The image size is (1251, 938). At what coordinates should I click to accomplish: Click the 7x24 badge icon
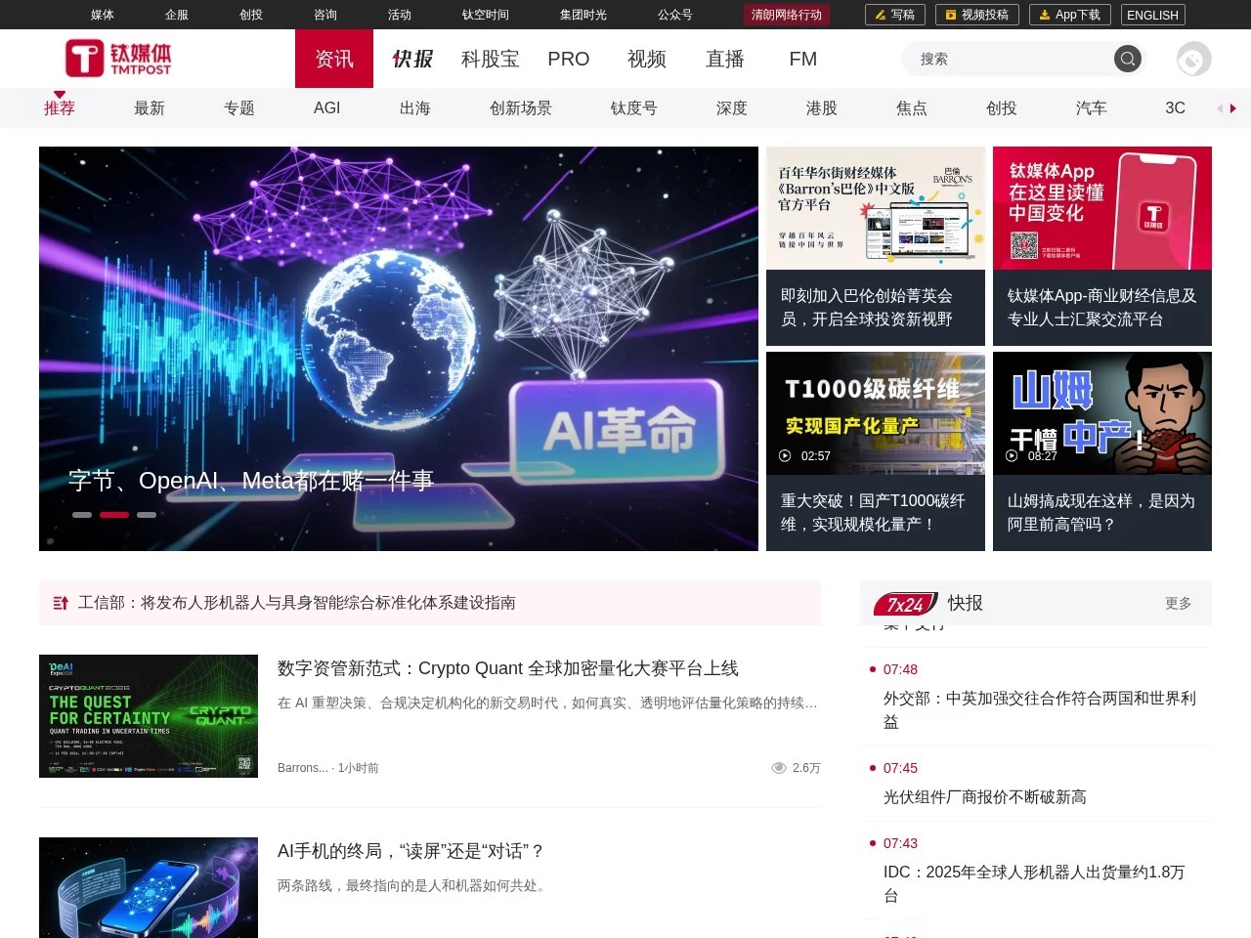[x=905, y=604]
